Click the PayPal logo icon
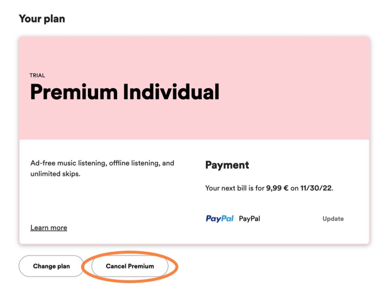 click(220, 219)
